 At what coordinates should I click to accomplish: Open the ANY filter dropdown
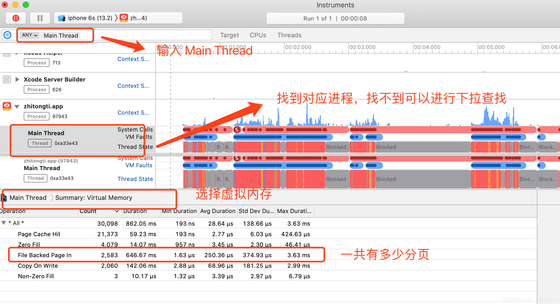pyautogui.click(x=30, y=35)
